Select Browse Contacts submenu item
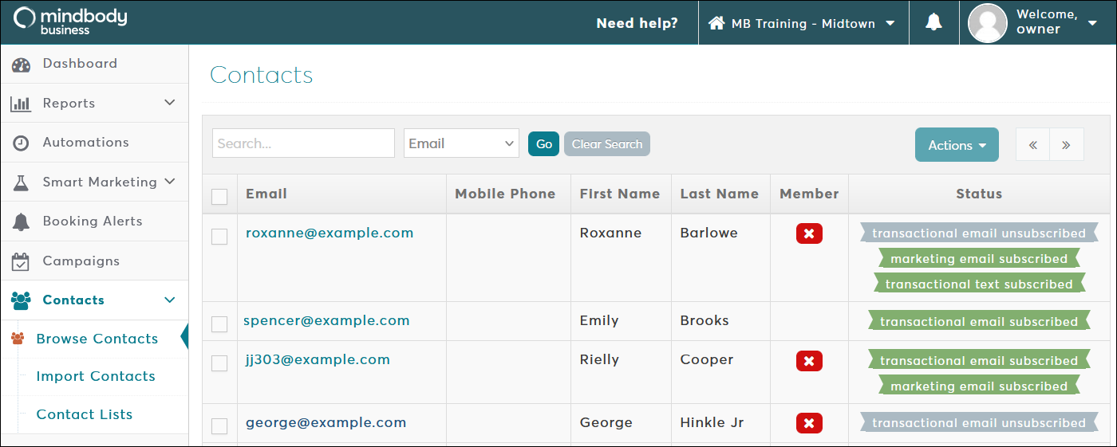This screenshot has width=1117, height=447. pyautogui.click(x=97, y=339)
